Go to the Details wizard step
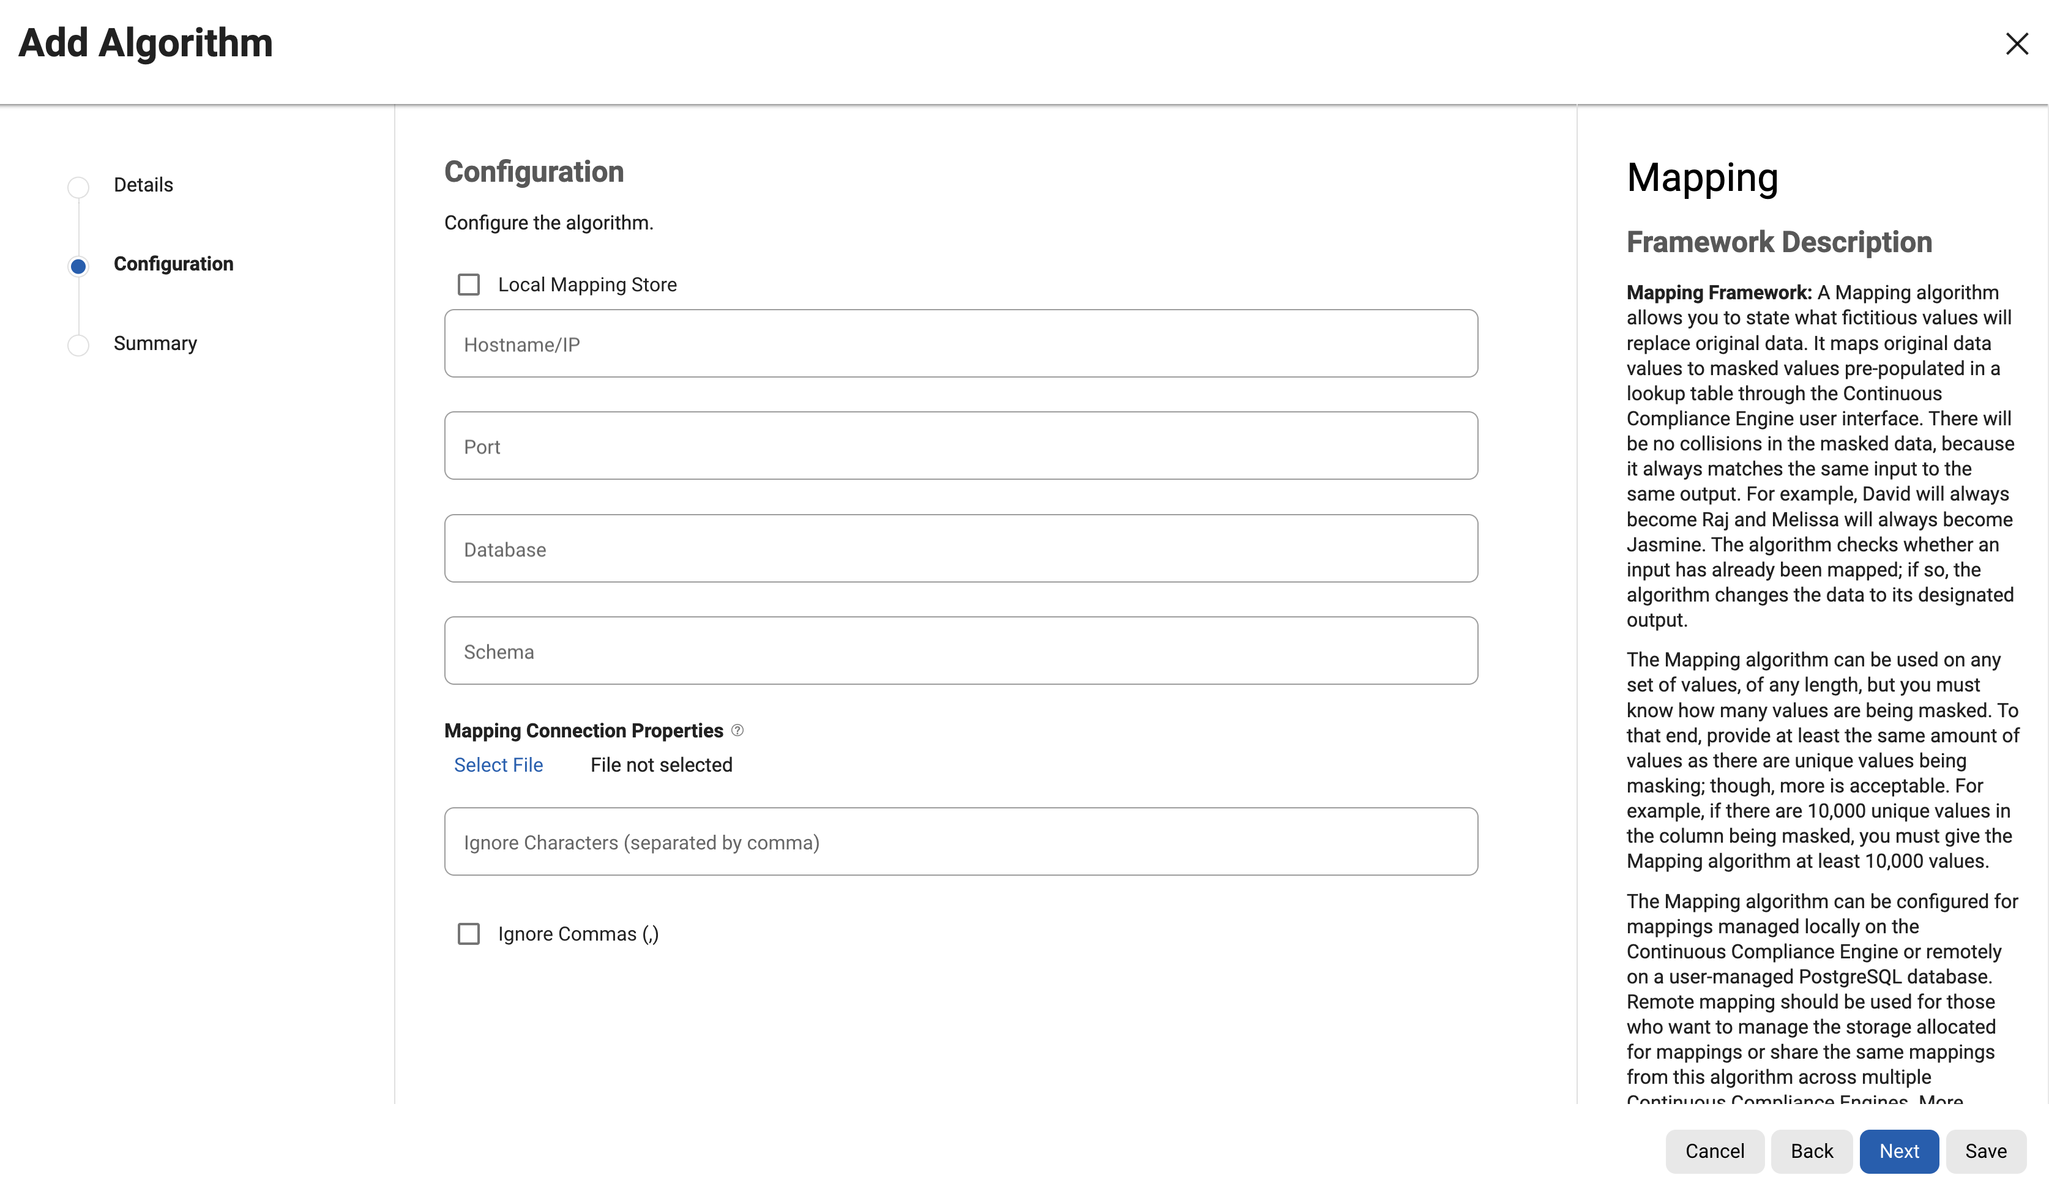Viewport: 2049px width, 1186px height. (143, 185)
